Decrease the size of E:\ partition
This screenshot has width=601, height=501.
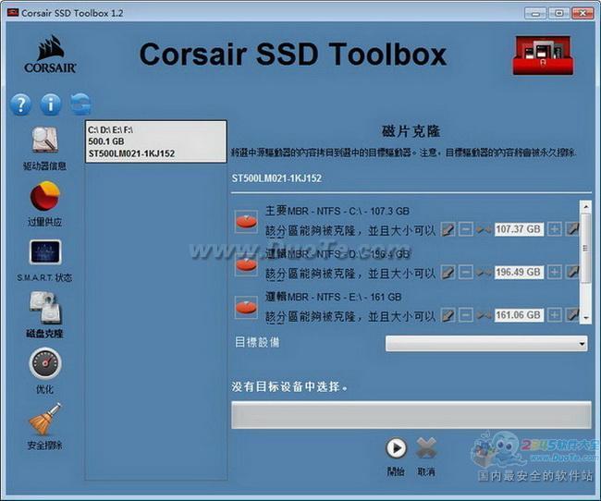pyautogui.click(x=466, y=315)
